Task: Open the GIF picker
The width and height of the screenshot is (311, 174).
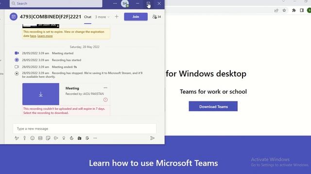Action: [x=40, y=138]
